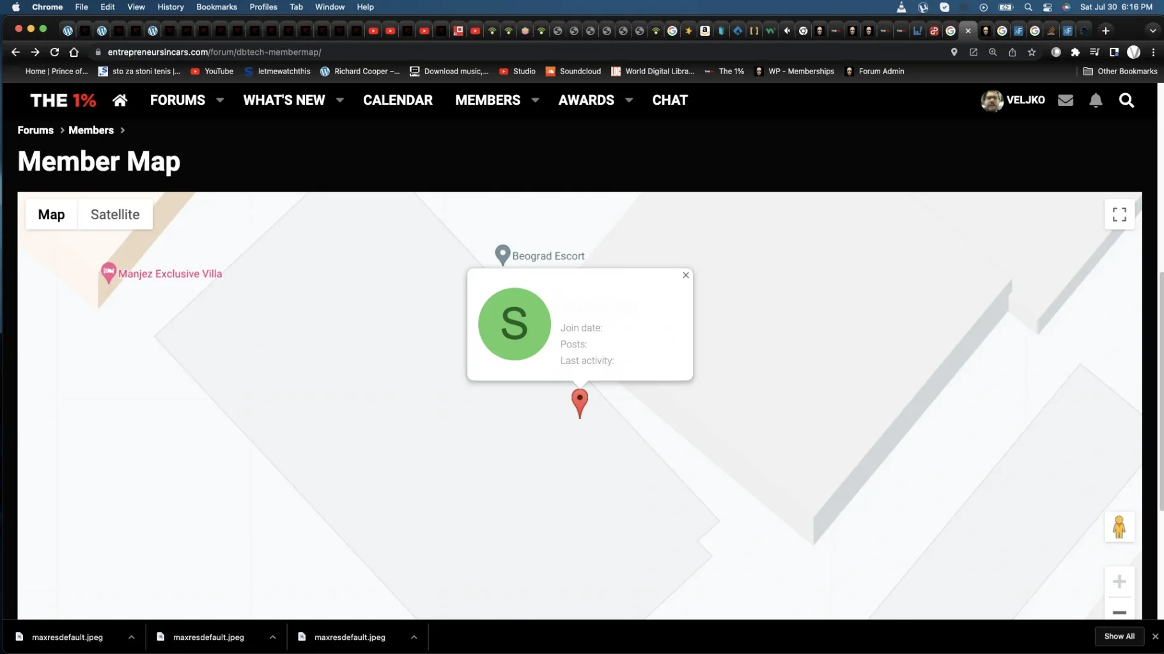Go back in Chrome
Viewport: 1164px width, 654px height.
tap(16, 52)
